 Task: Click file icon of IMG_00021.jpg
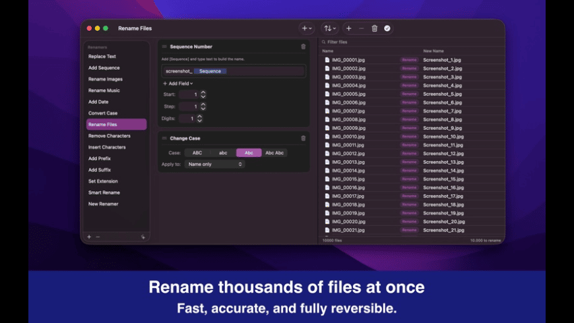click(327, 230)
